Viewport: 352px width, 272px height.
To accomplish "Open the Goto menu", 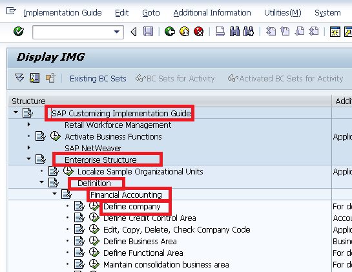I will [x=151, y=13].
